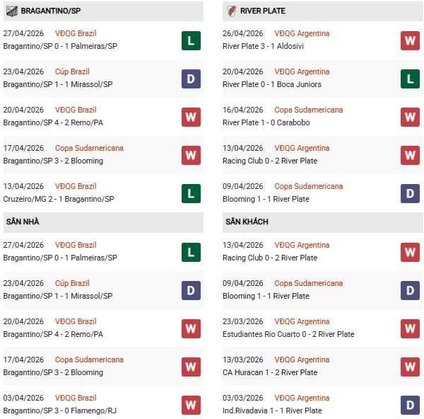Select the SÂN NHÀ section header

[23, 222]
